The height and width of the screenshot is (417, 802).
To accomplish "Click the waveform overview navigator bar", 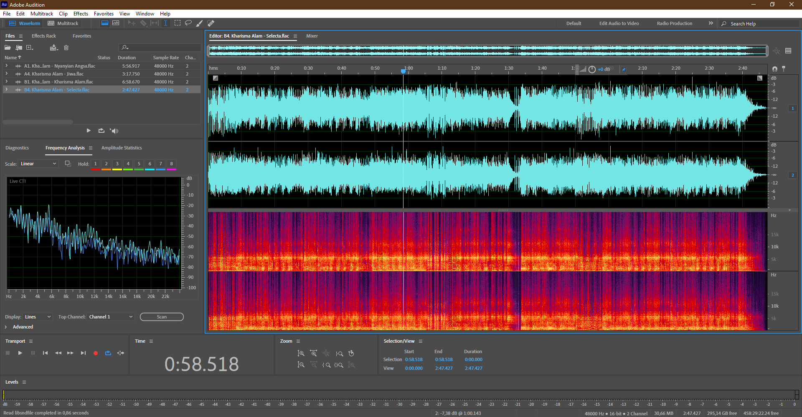I will coord(488,51).
